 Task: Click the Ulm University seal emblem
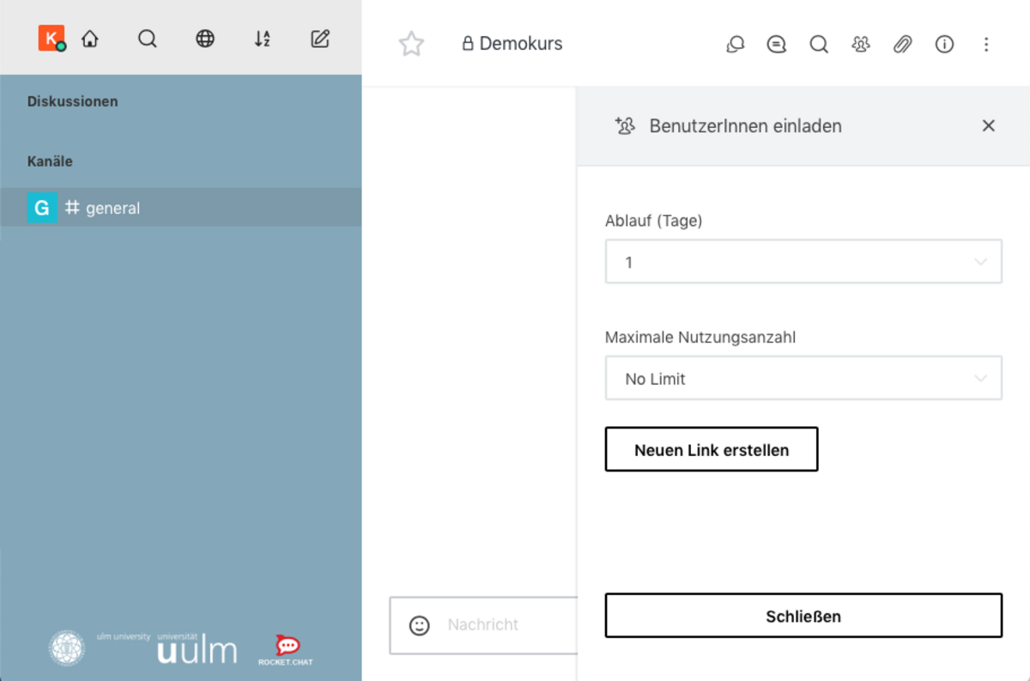(x=67, y=648)
